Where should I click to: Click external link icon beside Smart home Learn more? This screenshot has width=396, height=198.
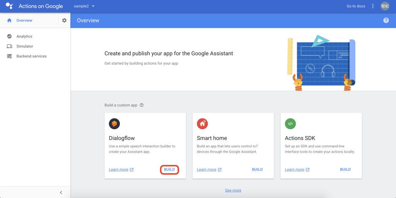click(x=220, y=169)
